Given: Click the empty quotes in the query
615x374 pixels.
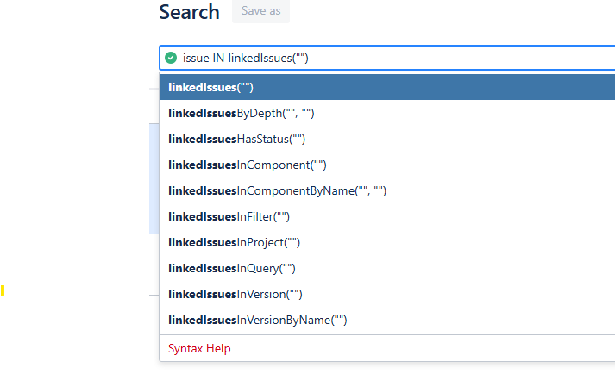Looking at the screenshot, I should click(x=301, y=58).
